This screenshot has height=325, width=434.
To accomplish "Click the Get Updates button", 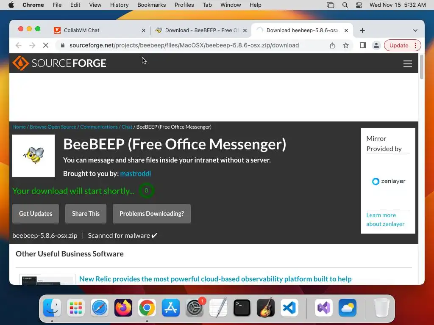I will pyautogui.click(x=36, y=214).
